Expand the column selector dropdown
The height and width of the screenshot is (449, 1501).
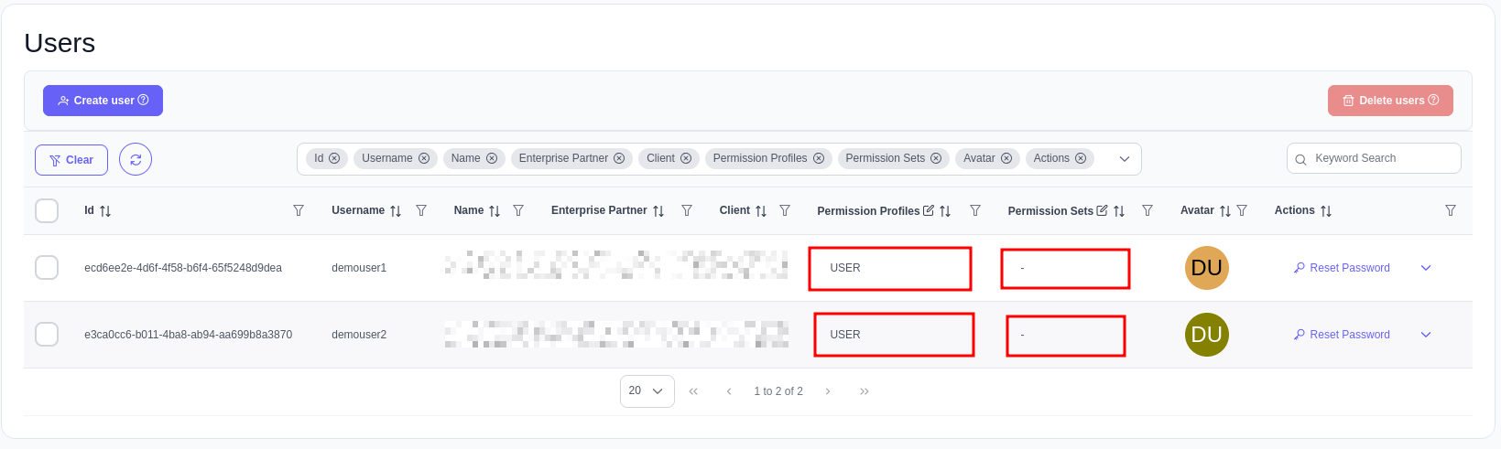(x=1125, y=159)
